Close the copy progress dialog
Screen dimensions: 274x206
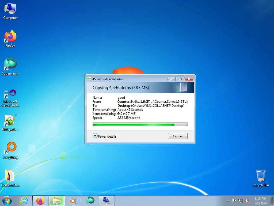pyautogui.click(x=189, y=79)
